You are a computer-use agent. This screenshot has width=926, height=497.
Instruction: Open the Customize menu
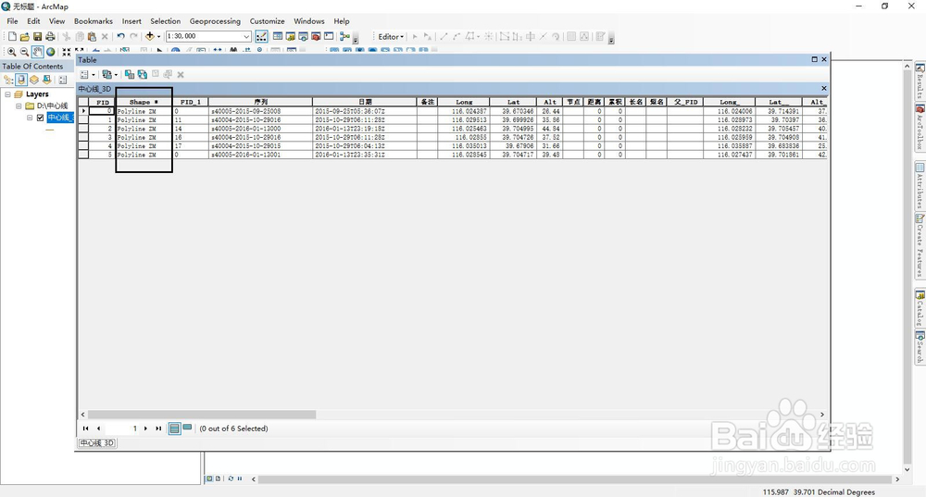[x=267, y=21]
